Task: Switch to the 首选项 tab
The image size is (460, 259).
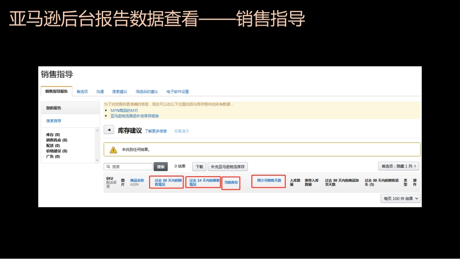Action: point(82,91)
